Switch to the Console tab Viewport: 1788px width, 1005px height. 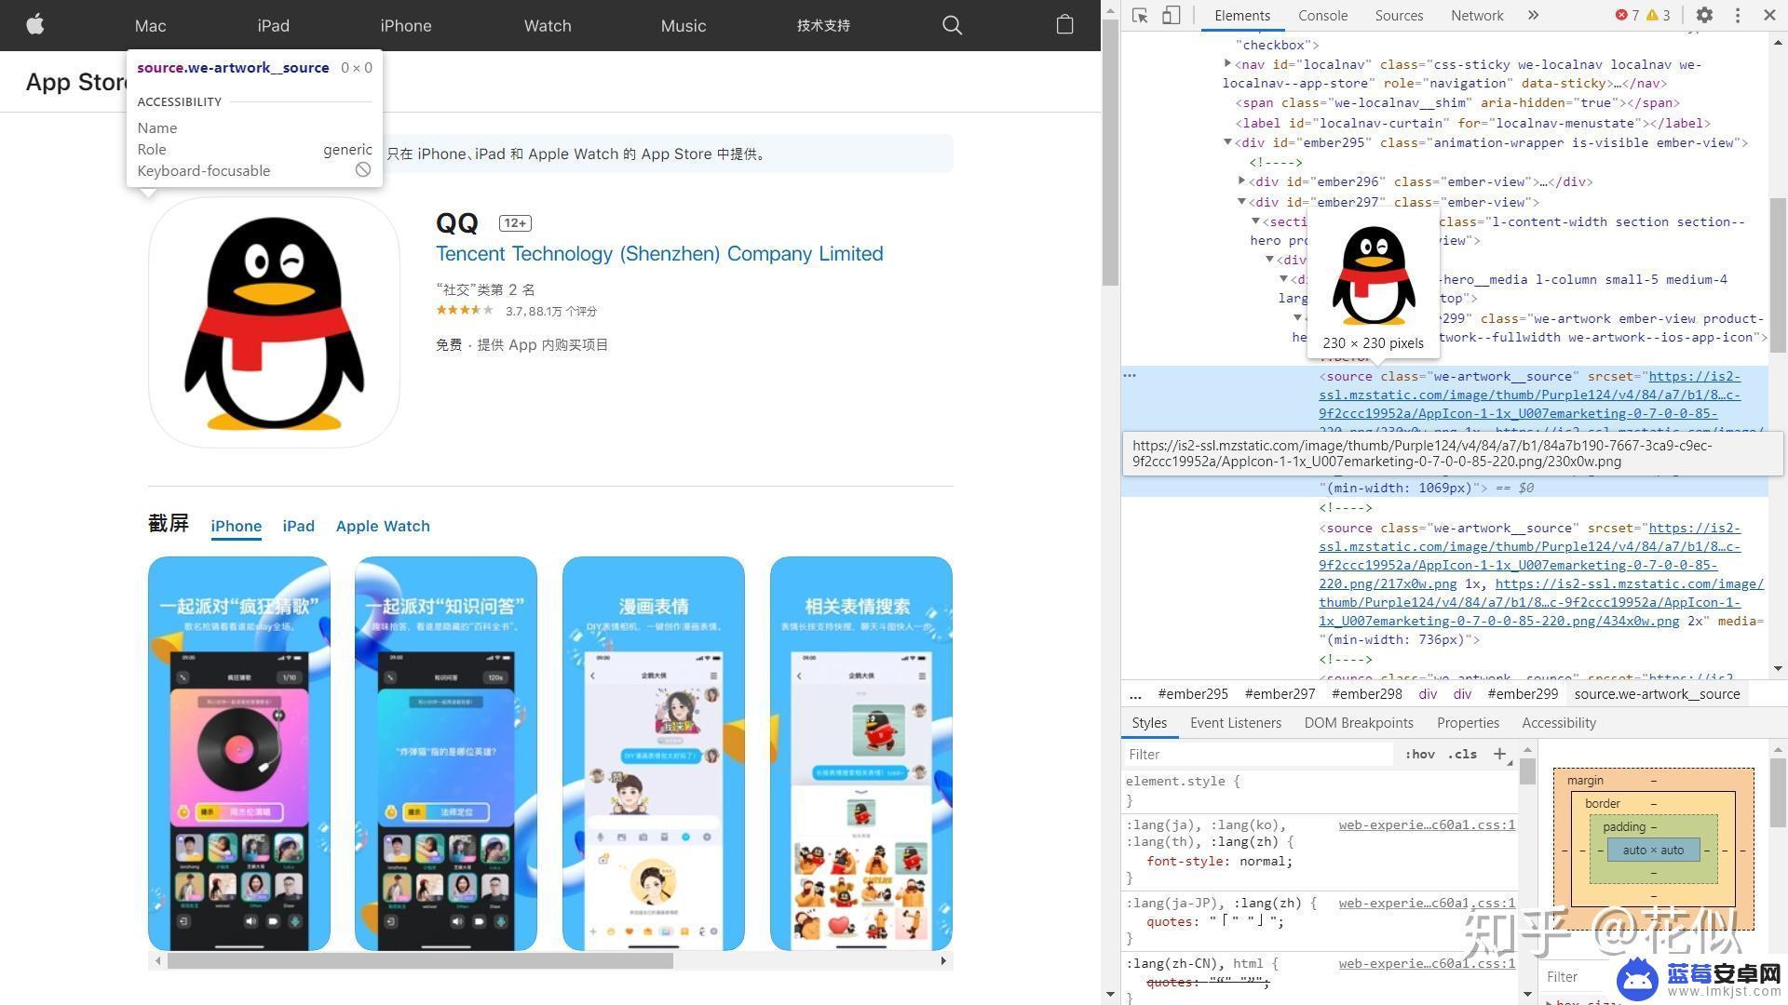[x=1322, y=15]
